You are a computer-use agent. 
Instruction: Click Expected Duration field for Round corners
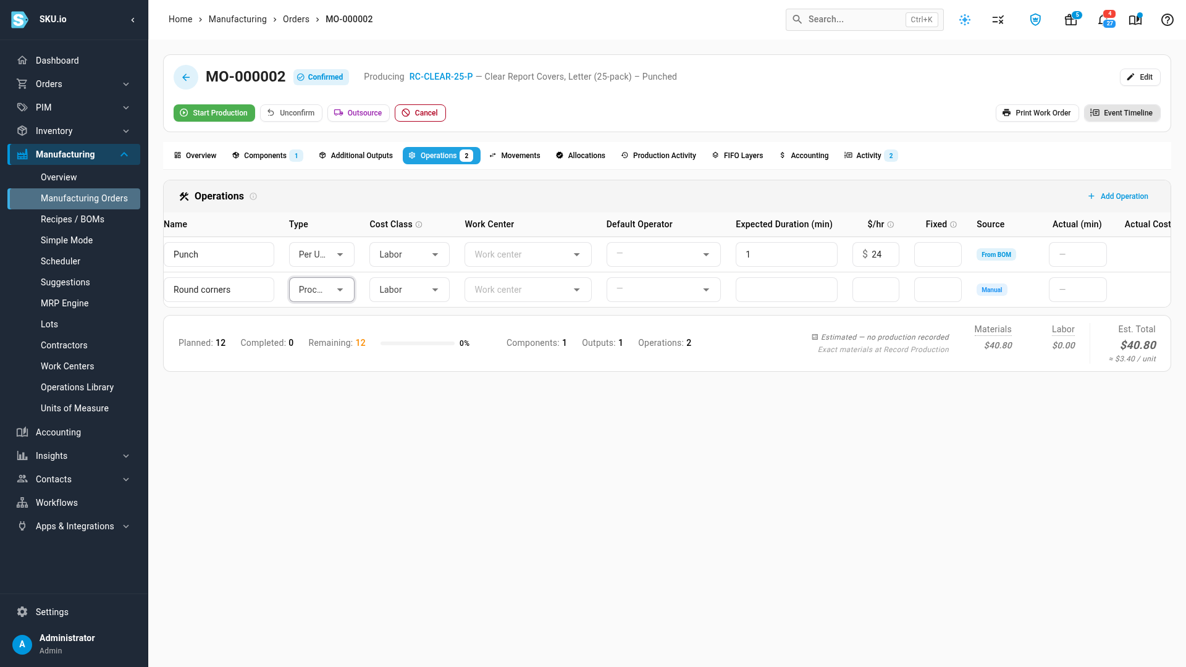786,290
